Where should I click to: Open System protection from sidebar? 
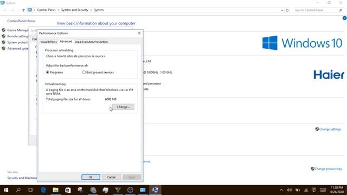tap(18, 42)
